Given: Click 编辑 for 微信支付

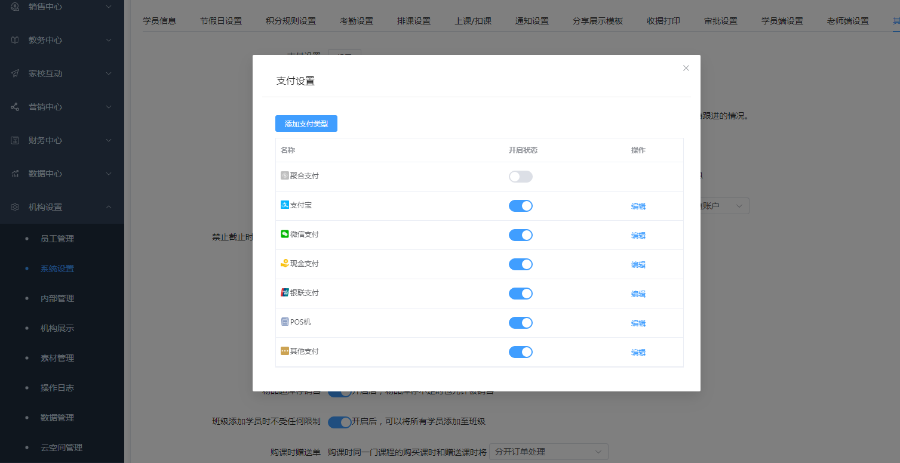Looking at the screenshot, I should click(x=638, y=235).
